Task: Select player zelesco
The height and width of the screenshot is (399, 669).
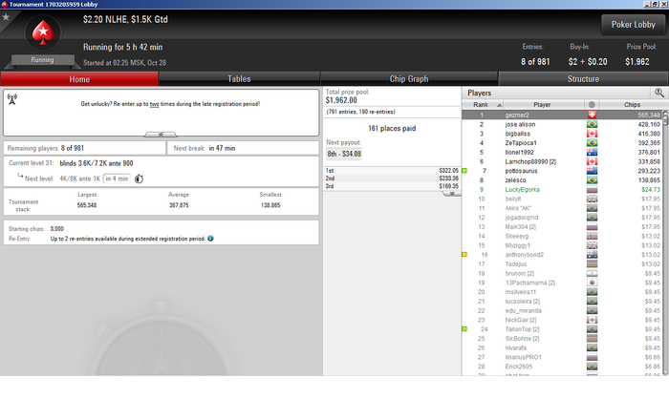Action: [515, 180]
